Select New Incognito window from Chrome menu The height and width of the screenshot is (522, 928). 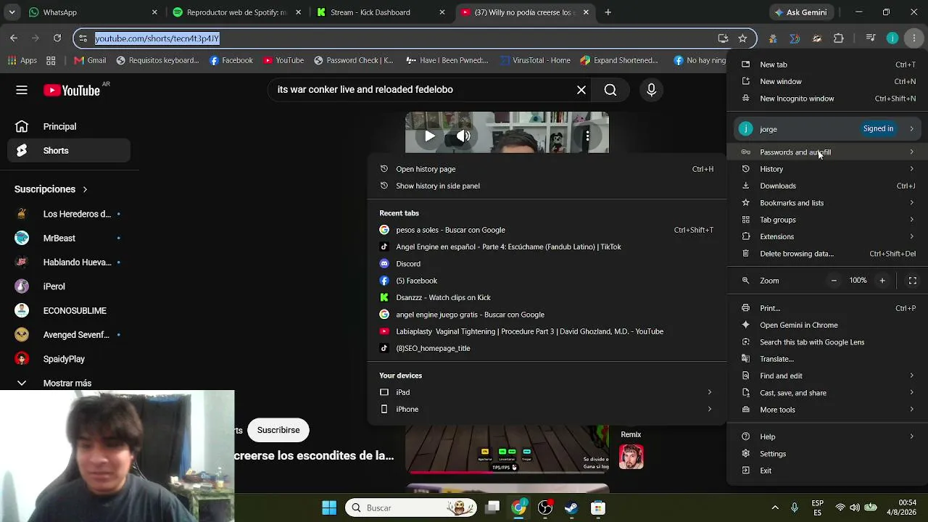827,99
